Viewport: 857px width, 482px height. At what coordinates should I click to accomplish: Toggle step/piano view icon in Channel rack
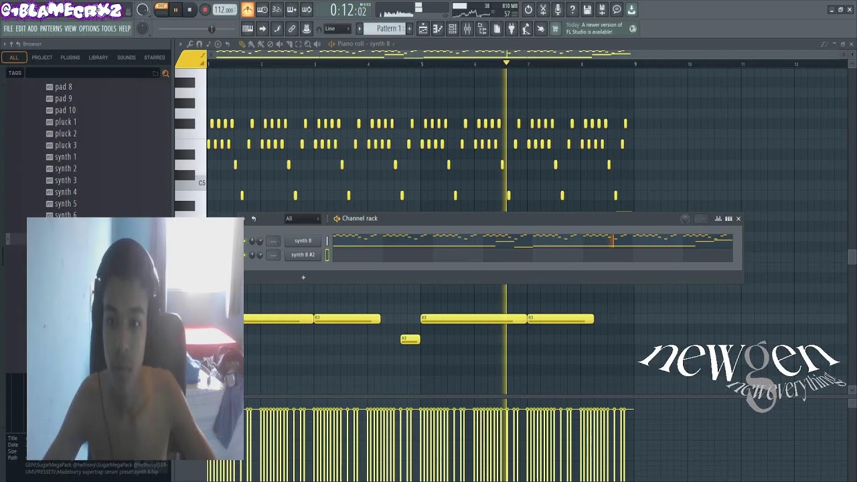click(x=728, y=219)
